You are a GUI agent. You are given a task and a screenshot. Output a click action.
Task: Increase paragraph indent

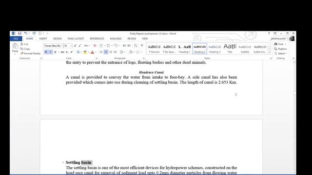[x=129, y=46]
